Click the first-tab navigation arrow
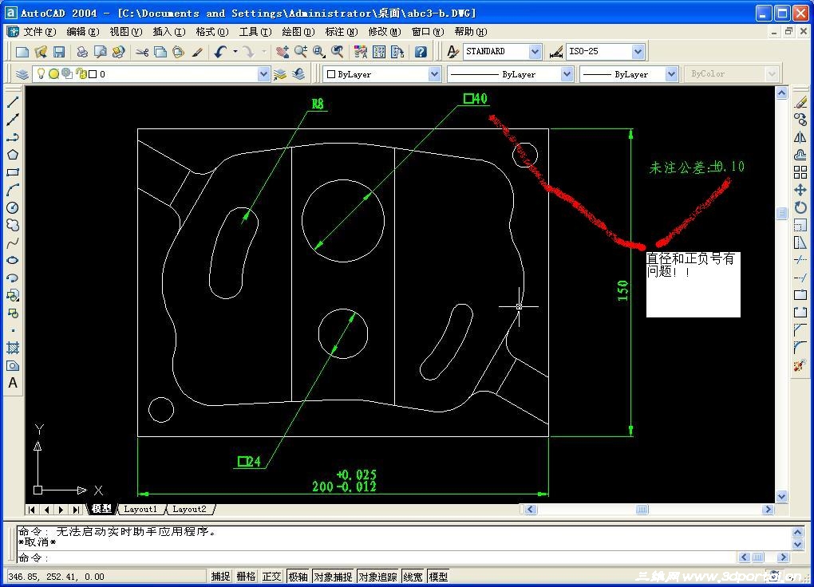The image size is (814, 587). pos(32,510)
